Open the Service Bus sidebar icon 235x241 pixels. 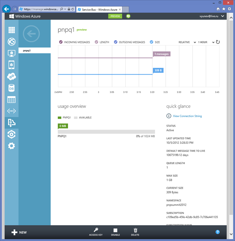(12, 123)
